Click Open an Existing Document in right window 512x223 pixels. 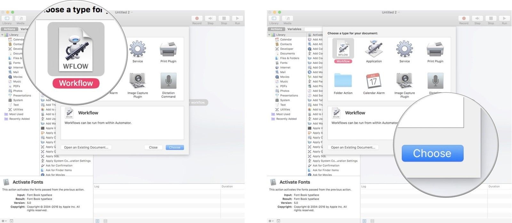click(x=353, y=147)
